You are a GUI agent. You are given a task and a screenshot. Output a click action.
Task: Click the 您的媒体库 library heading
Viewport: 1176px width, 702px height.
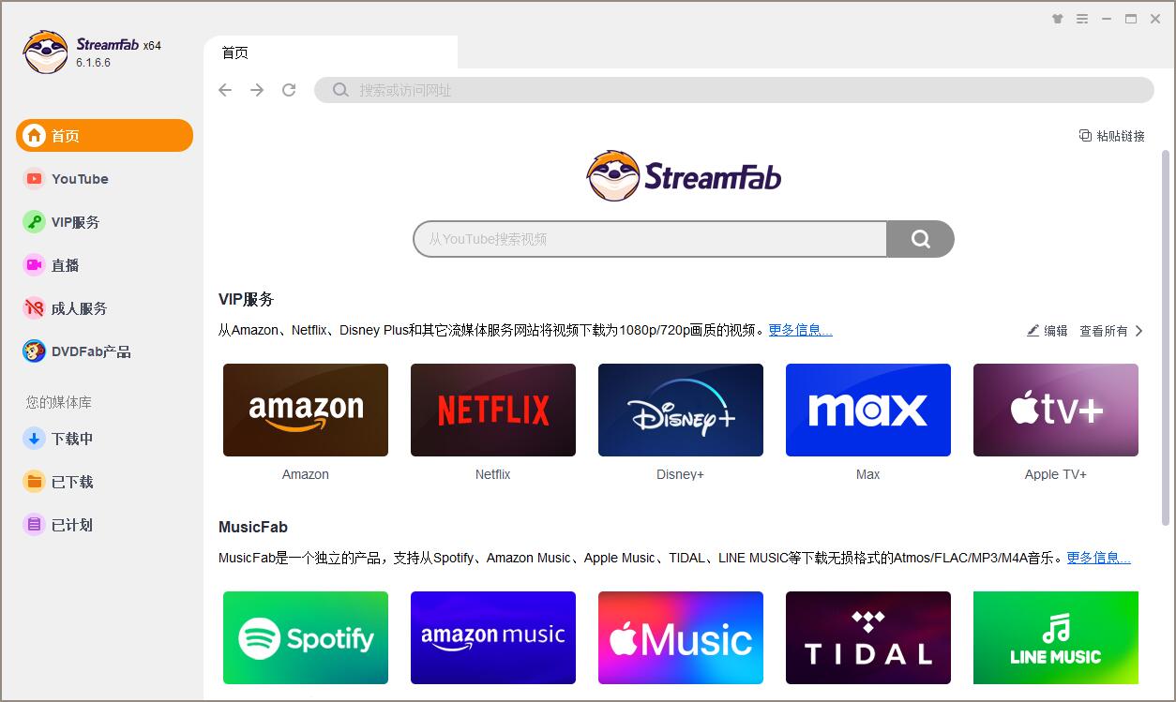pos(59,402)
